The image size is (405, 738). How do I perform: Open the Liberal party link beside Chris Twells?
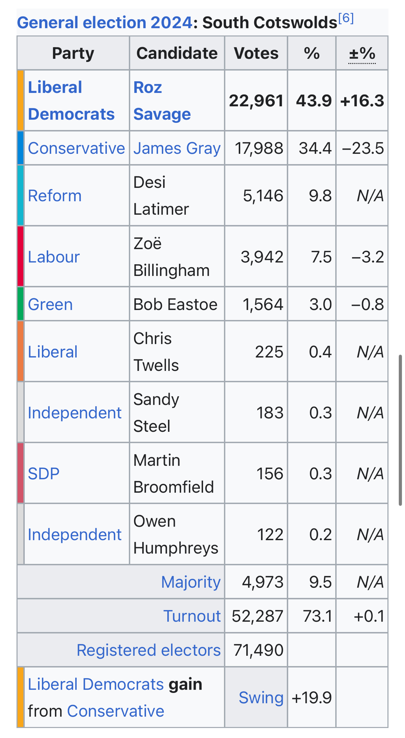click(x=53, y=352)
